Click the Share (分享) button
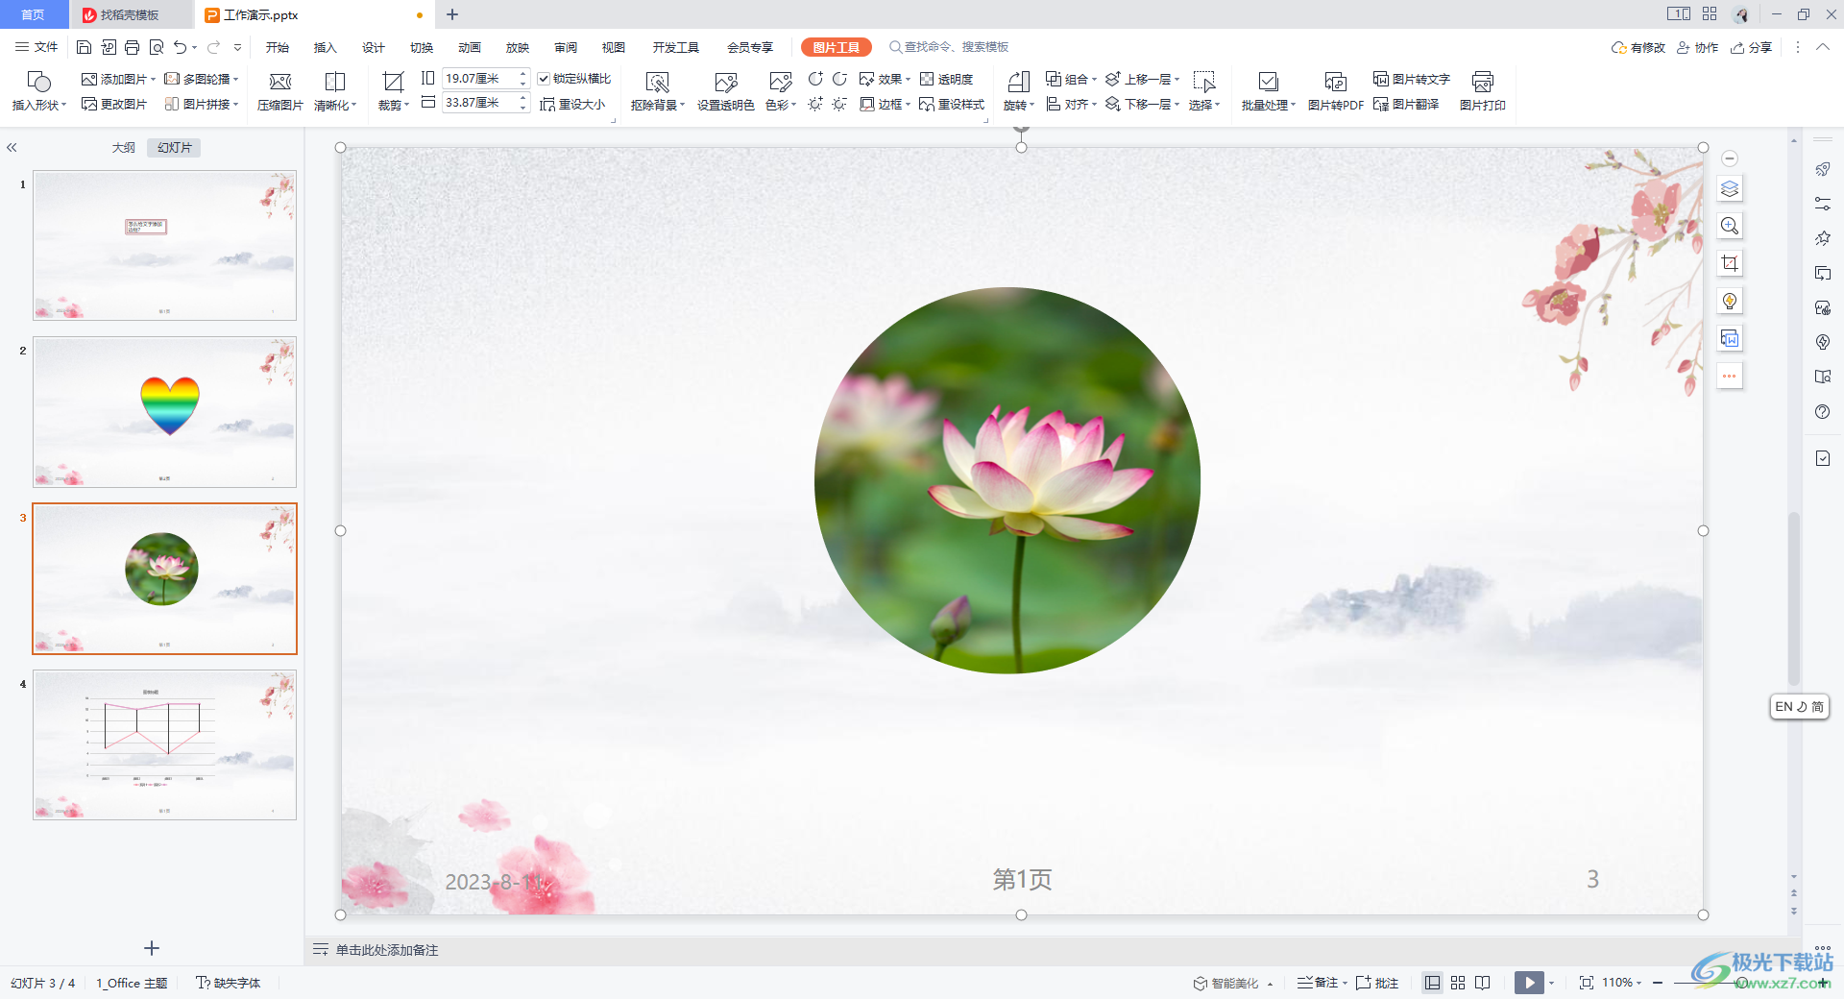The image size is (1844, 999). 1752,47
